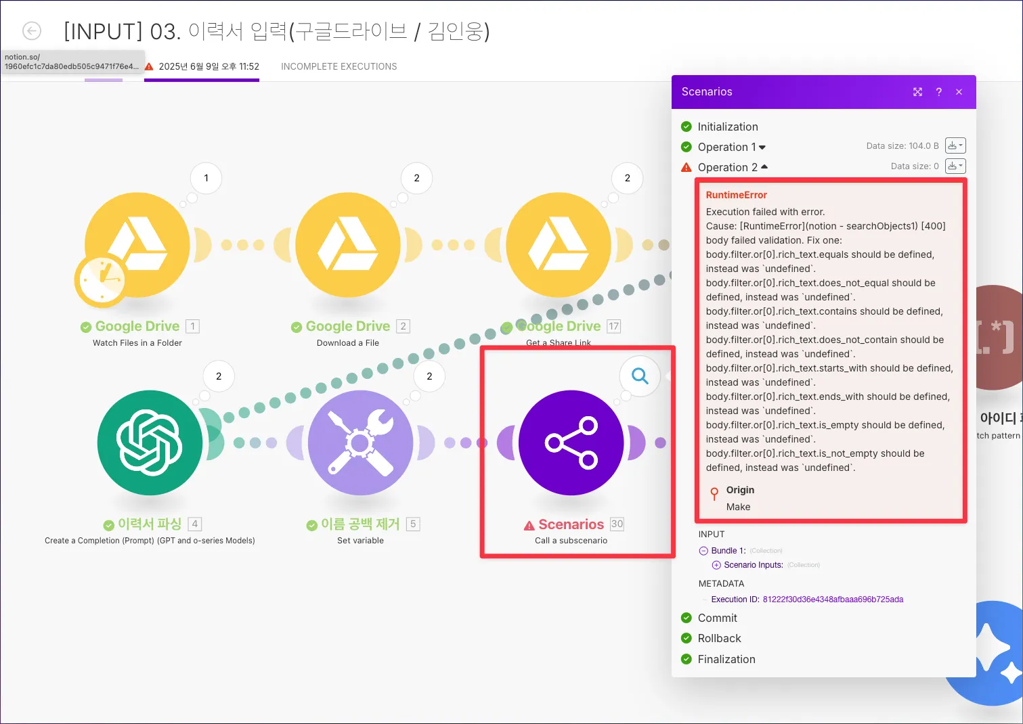Open the Execution ID link
This screenshot has height=724, width=1023.
pyautogui.click(x=833, y=599)
